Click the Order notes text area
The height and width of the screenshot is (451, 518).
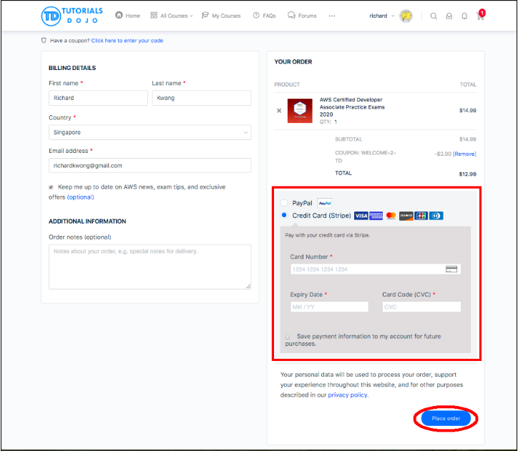click(x=150, y=267)
